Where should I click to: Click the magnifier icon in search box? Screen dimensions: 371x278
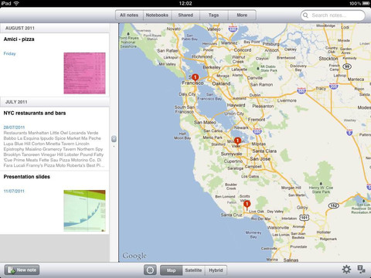pos(305,15)
